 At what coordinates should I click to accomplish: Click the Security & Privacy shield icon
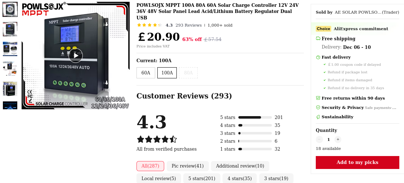(318, 107)
